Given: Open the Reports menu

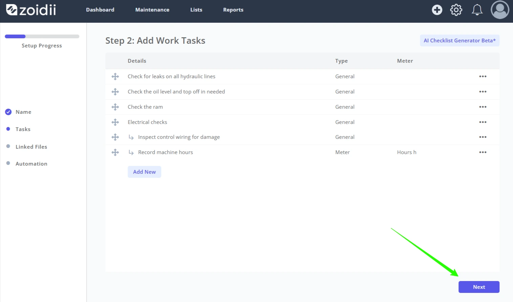Looking at the screenshot, I should coord(233,10).
